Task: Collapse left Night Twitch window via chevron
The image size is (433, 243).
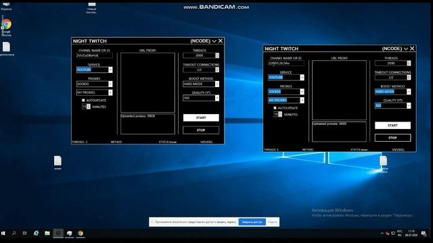Action: [x=214, y=41]
